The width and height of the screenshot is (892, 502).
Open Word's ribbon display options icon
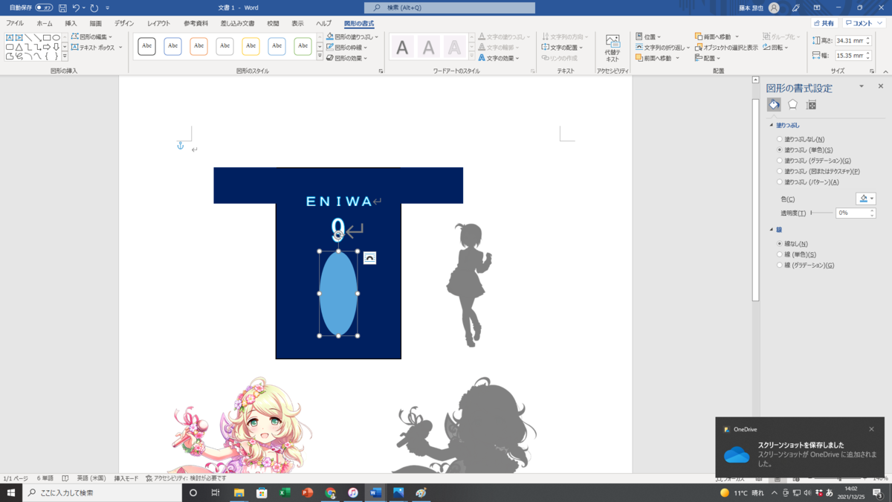[817, 7]
